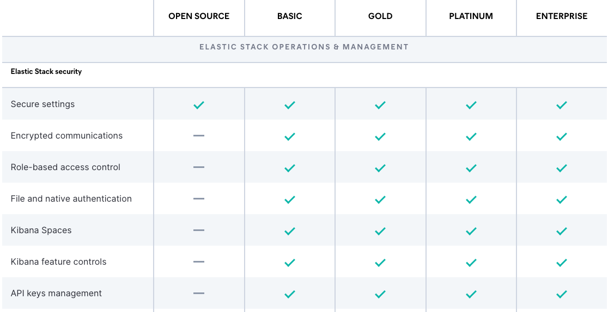
Task: Click the Enterprise checkmark for API keys management
Action: (x=562, y=294)
